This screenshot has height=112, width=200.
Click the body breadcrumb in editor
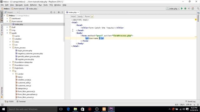pyautogui.click(x=80, y=16)
